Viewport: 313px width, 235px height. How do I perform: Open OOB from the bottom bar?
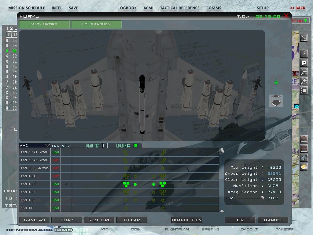tap(135, 229)
